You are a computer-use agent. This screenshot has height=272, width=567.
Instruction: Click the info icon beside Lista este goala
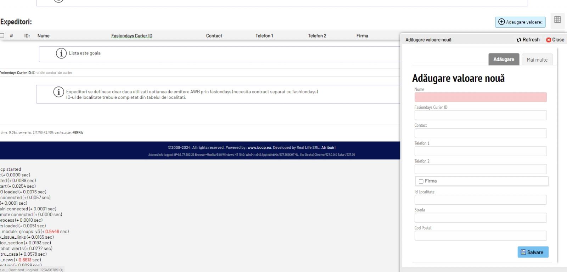click(61, 53)
